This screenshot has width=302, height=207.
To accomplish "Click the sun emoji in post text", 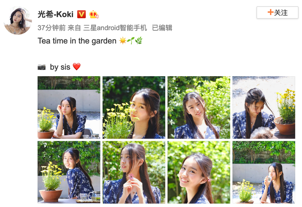I will pos(122,41).
